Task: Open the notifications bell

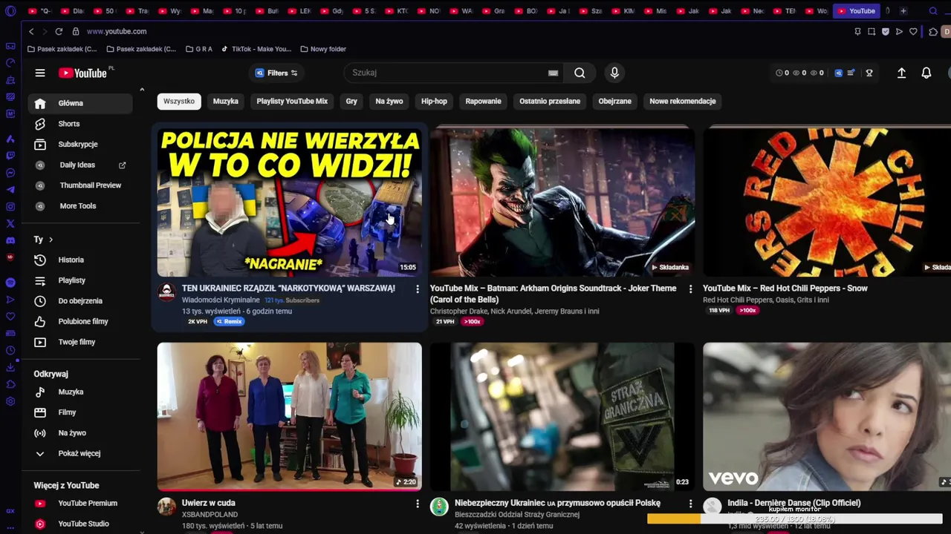Action: (x=926, y=73)
